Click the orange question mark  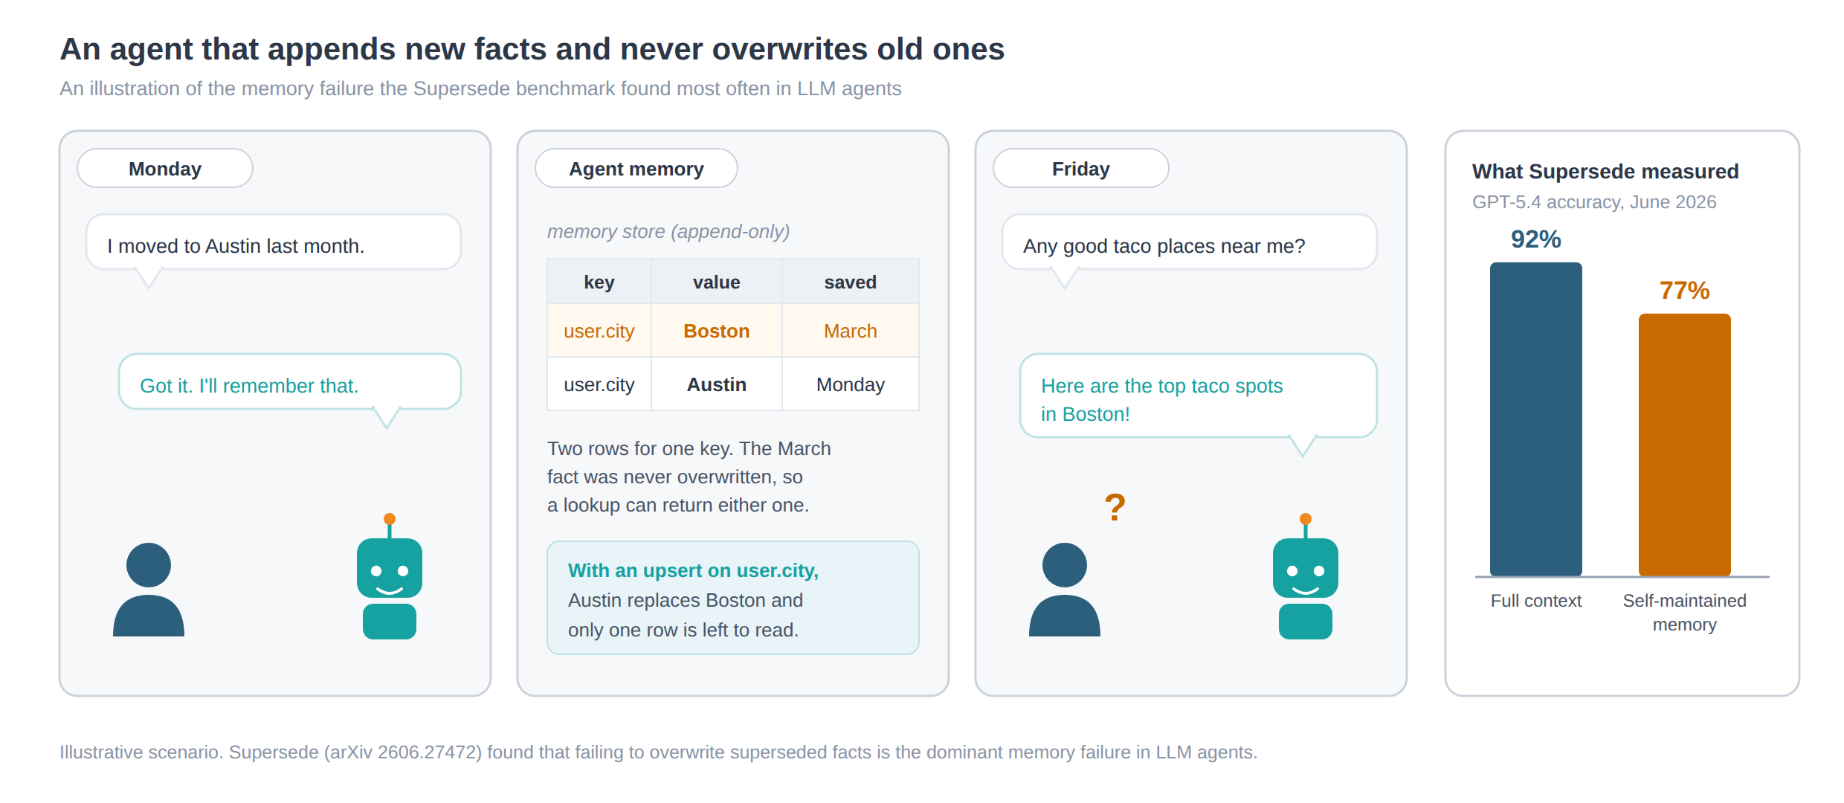click(x=1115, y=507)
